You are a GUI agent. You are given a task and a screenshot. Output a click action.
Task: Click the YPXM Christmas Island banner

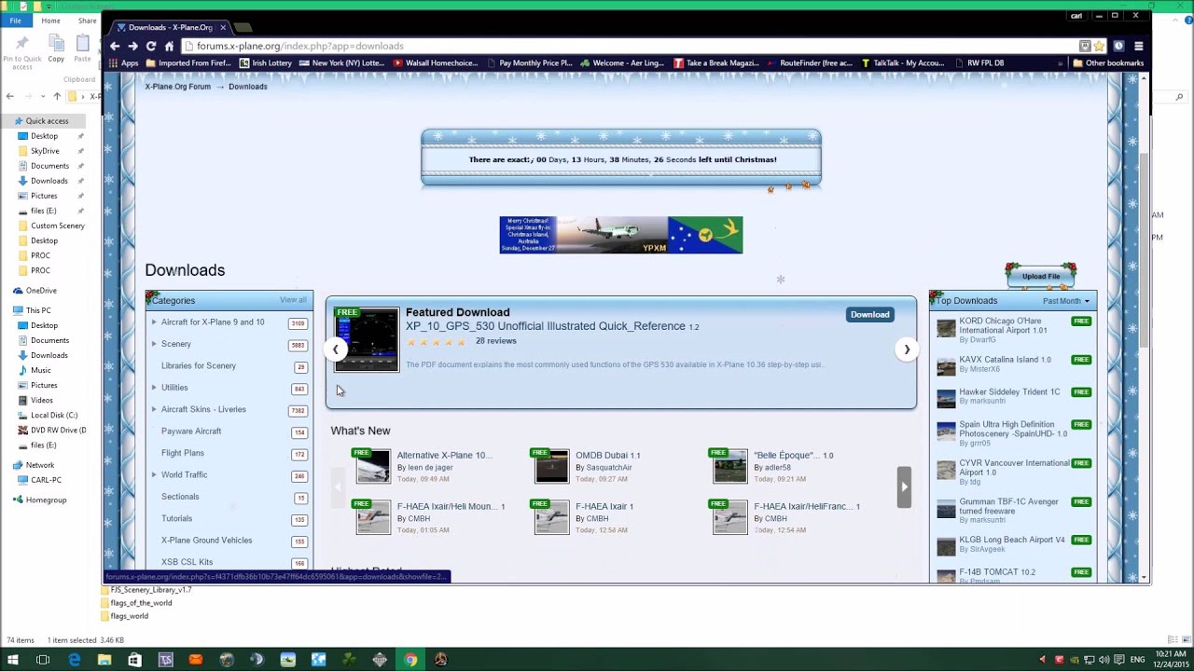click(620, 235)
